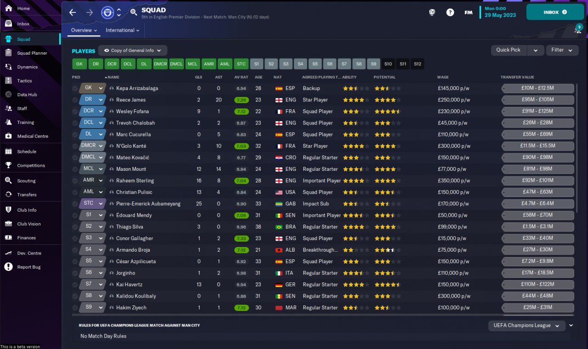588x349 pixels.
Task: Open the Inbox icon in the sidebar
Action: [x=8, y=23]
